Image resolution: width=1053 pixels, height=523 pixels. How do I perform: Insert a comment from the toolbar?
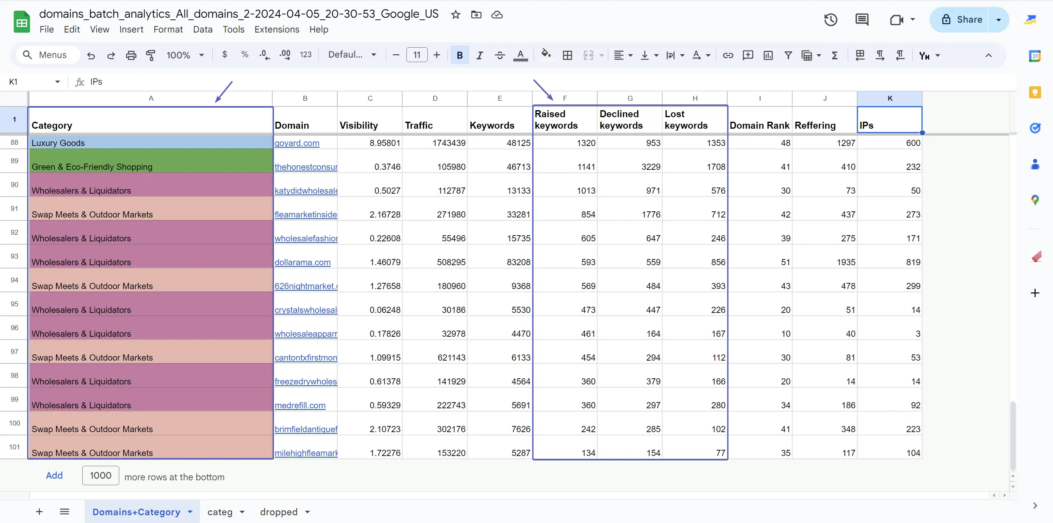pos(748,55)
